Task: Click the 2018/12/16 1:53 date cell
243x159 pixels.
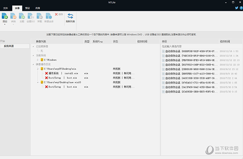Action: tap(229, 51)
